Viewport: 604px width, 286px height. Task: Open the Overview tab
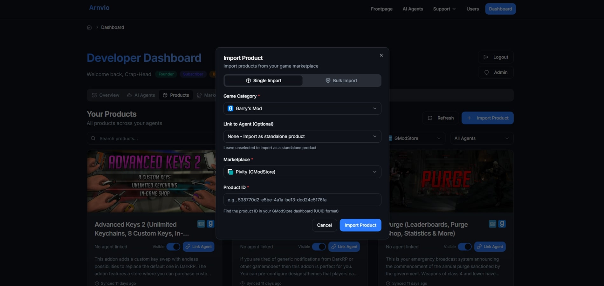pos(106,95)
